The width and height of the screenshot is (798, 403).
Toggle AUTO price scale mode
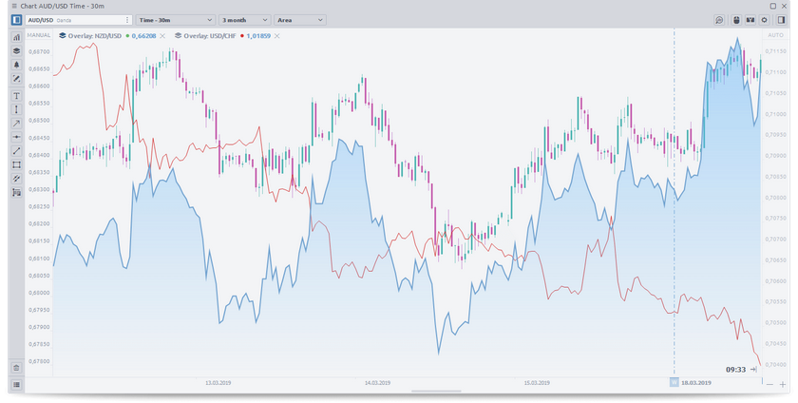775,35
